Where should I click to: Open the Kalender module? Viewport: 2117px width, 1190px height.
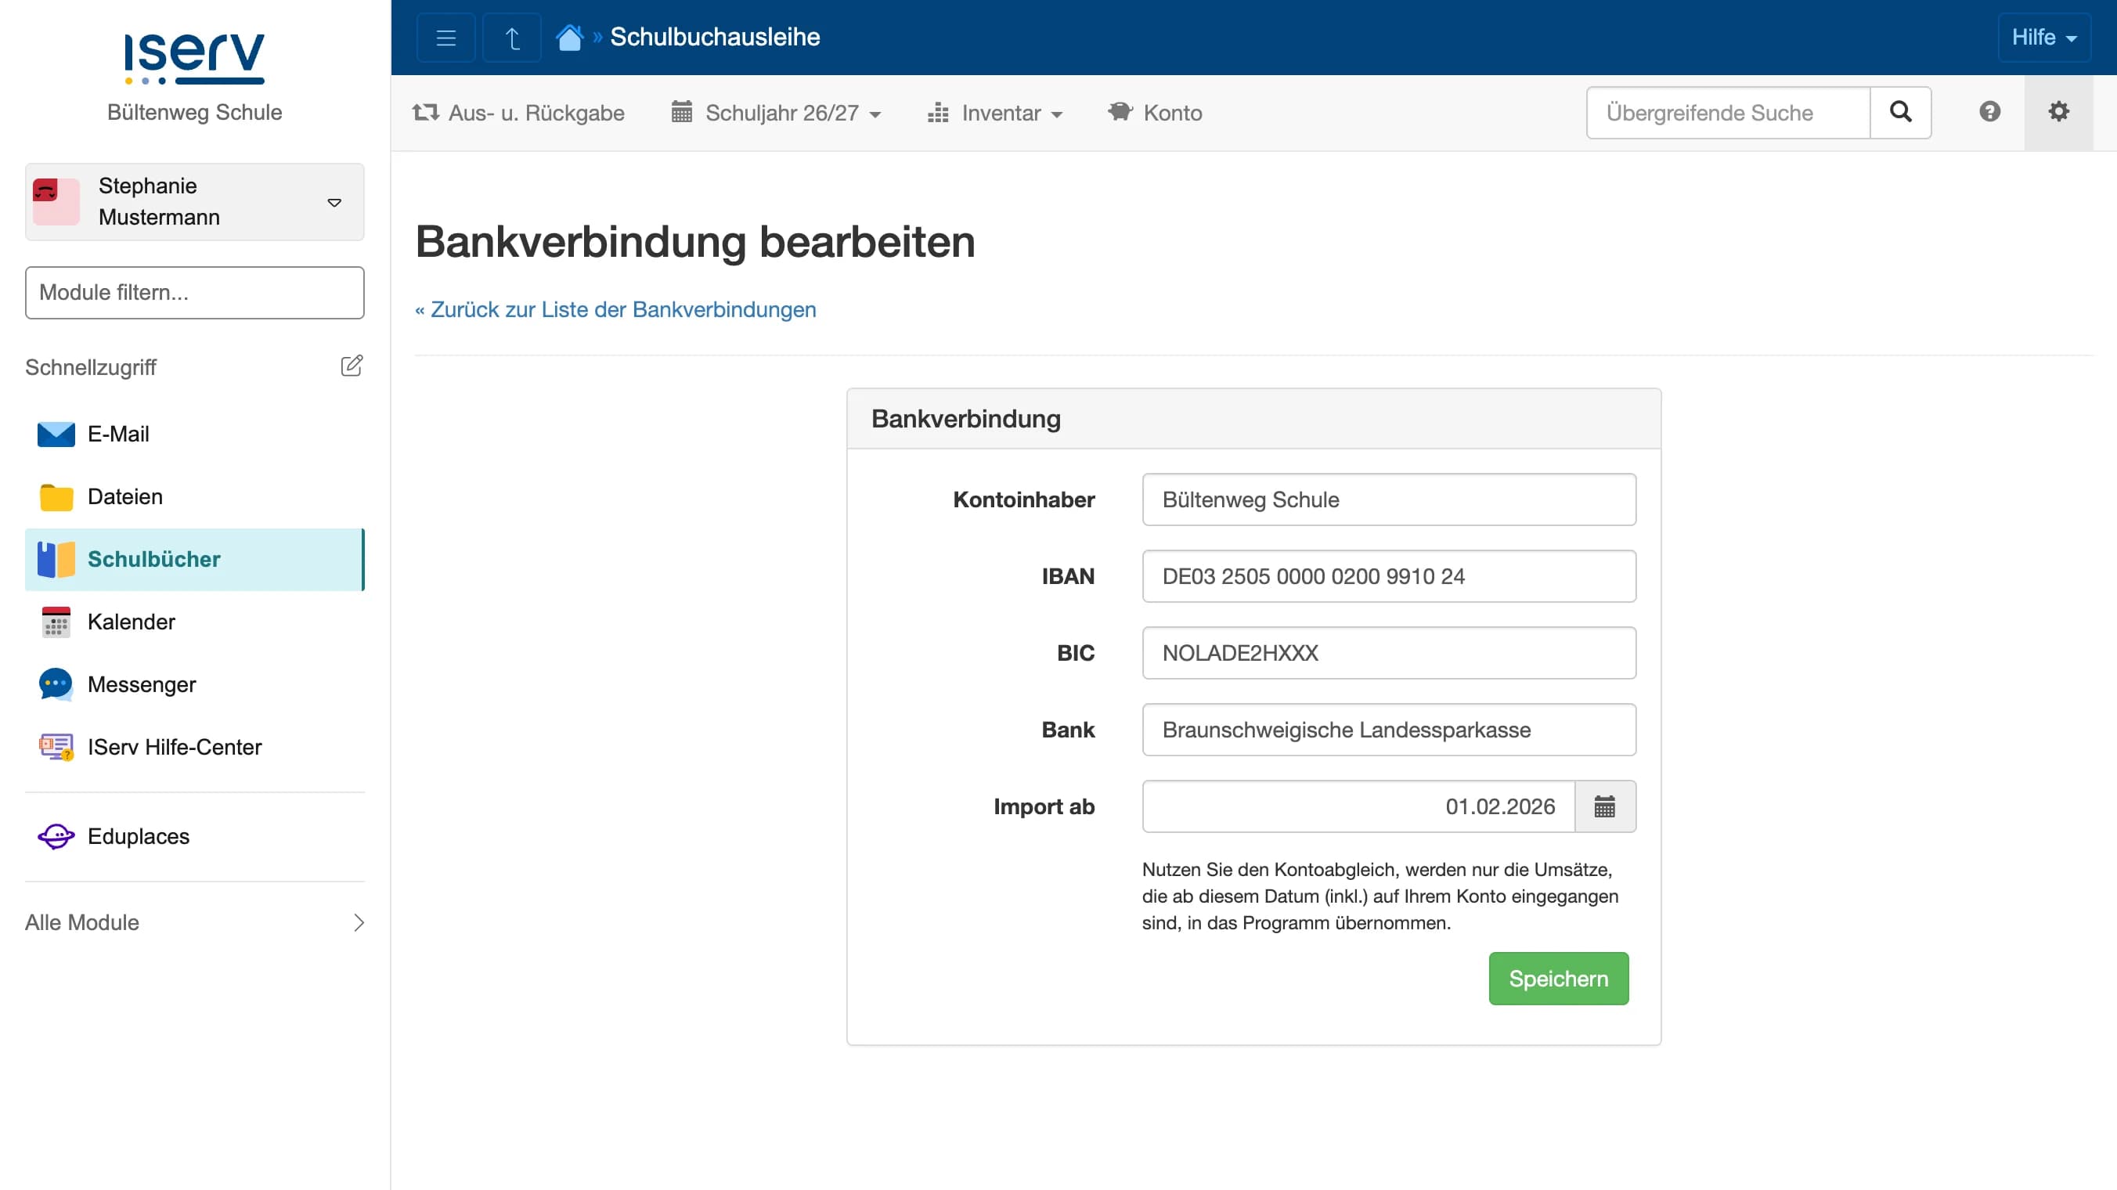point(132,622)
